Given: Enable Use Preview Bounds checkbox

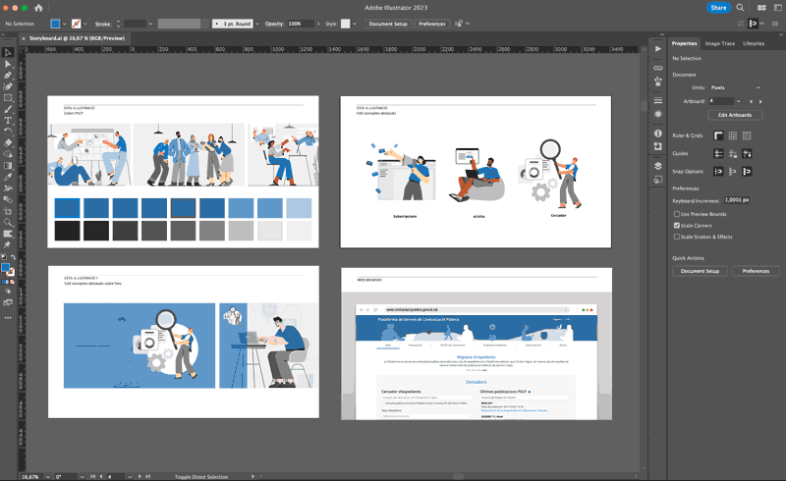Looking at the screenshot, I should [x=677, y=214].
